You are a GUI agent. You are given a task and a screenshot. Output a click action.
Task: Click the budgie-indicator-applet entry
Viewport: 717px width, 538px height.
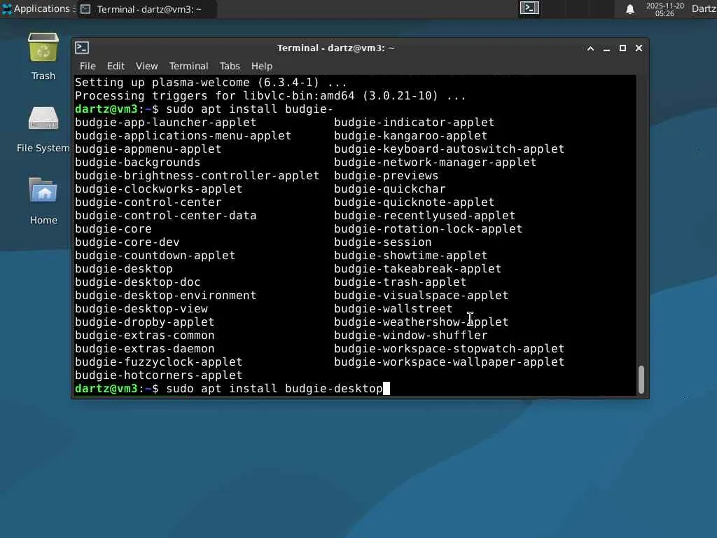(x=415, y=122)
